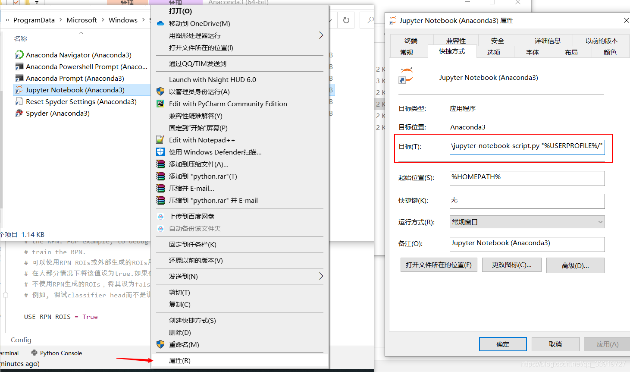The image size is (630, 372).
Task: Click Jupyter shortcut icon in properties dialog
Action: pos(406,75)
